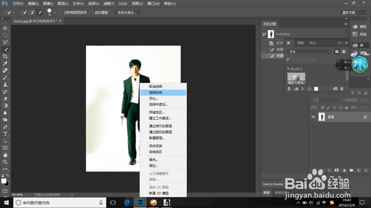The width and height of the screenshot is (371, 208).
Task: Select the Dodge tool
Action: (x=5, y=120)
